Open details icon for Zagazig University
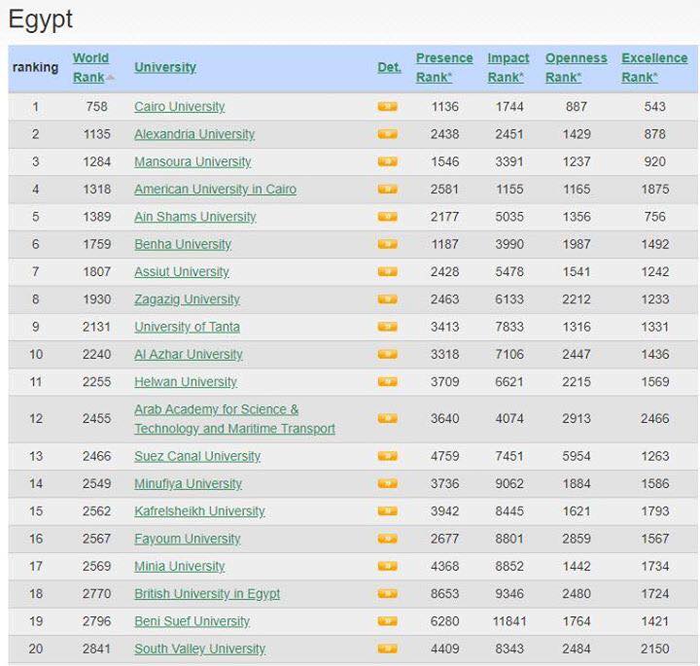Viewport: 700px width, 666px height. pyautogui.click(x=387, y=299)
